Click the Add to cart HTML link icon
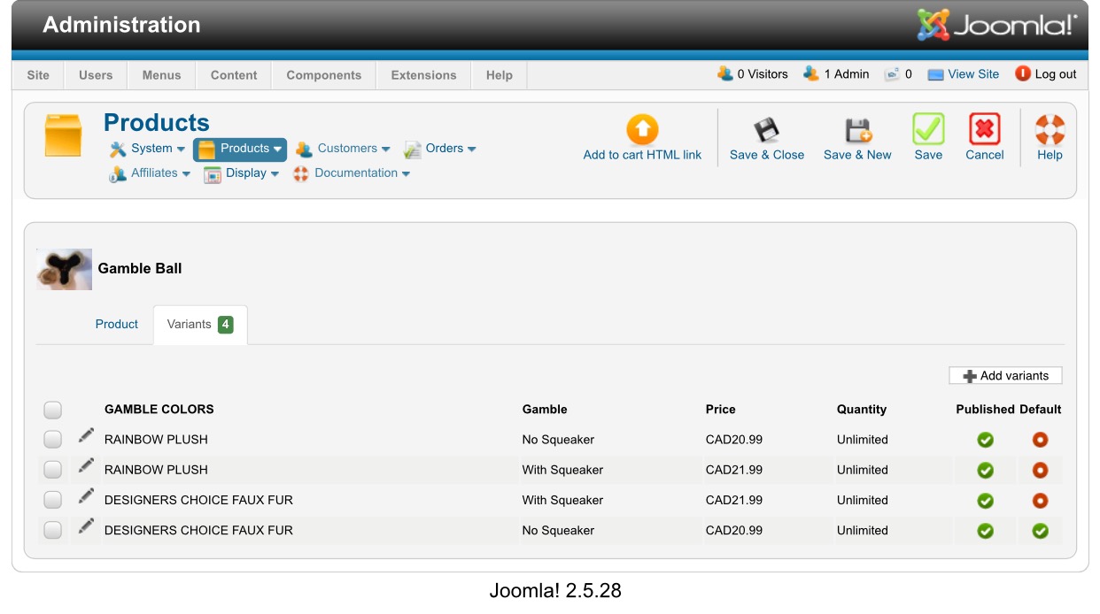1100x614 pixels. (x=642, y=130)
